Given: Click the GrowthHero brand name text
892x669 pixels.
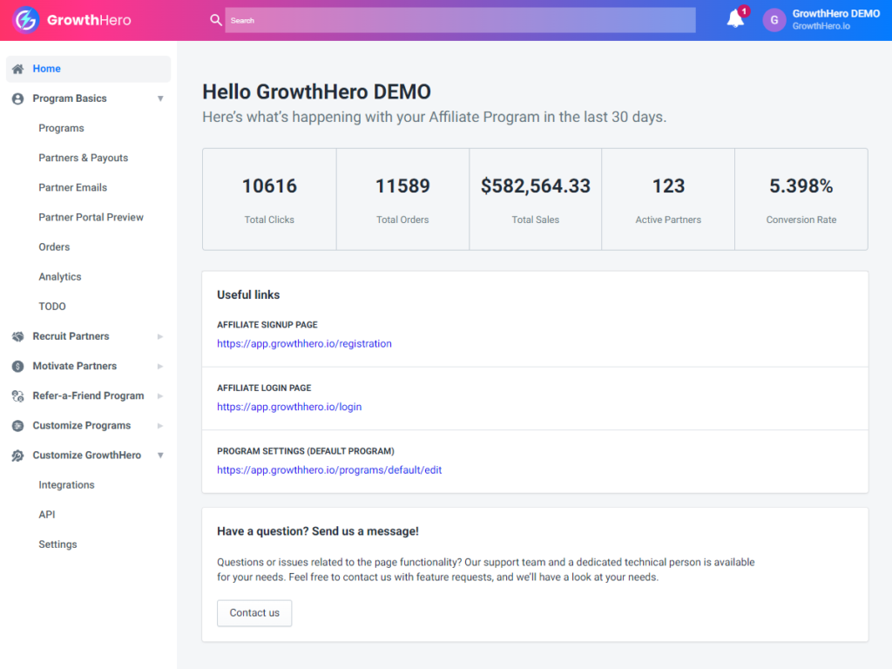Looking at the screenshot, I should click(89, 20).
